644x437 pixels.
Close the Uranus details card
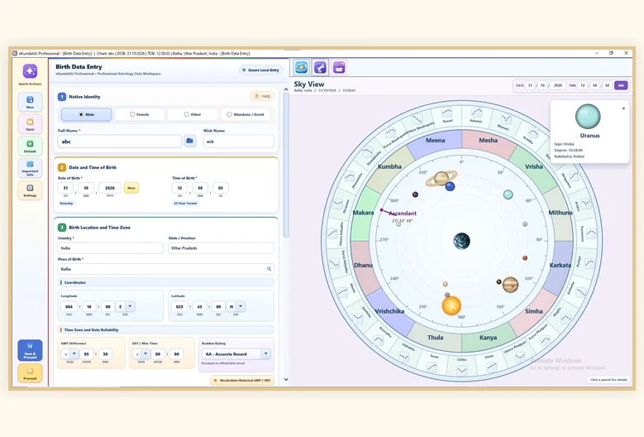pos(623,108)
